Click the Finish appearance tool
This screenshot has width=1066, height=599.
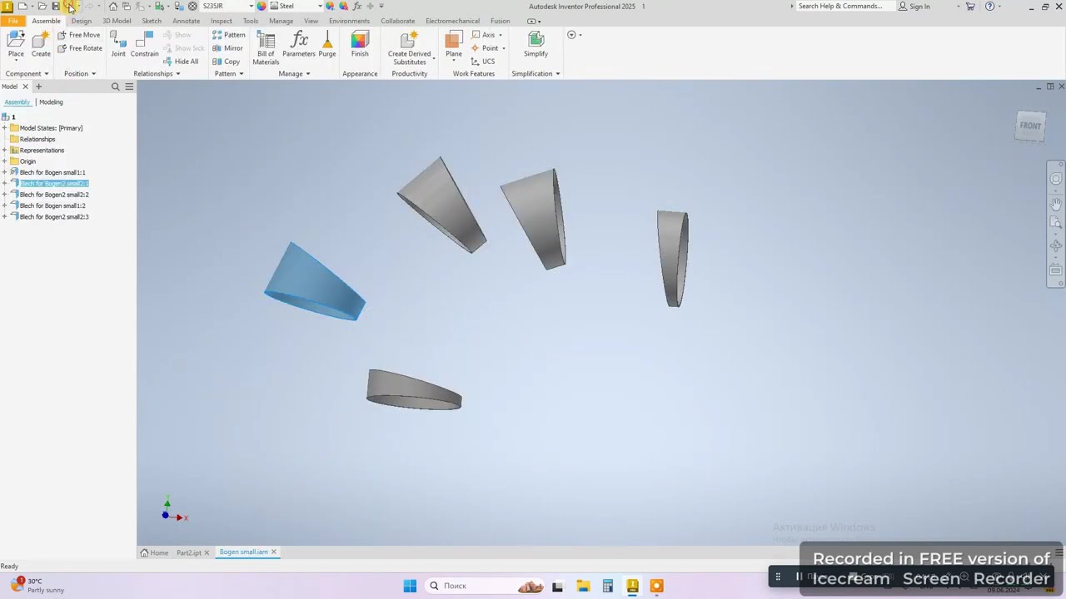coord(360,44)
